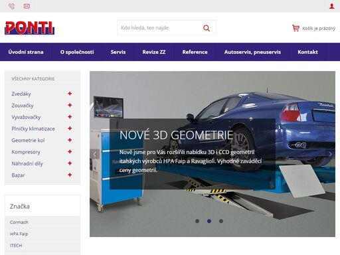Click the PONTI logo
Viewport: 340px width, 255px height.
pyautogui.click(x=29, y=28)
